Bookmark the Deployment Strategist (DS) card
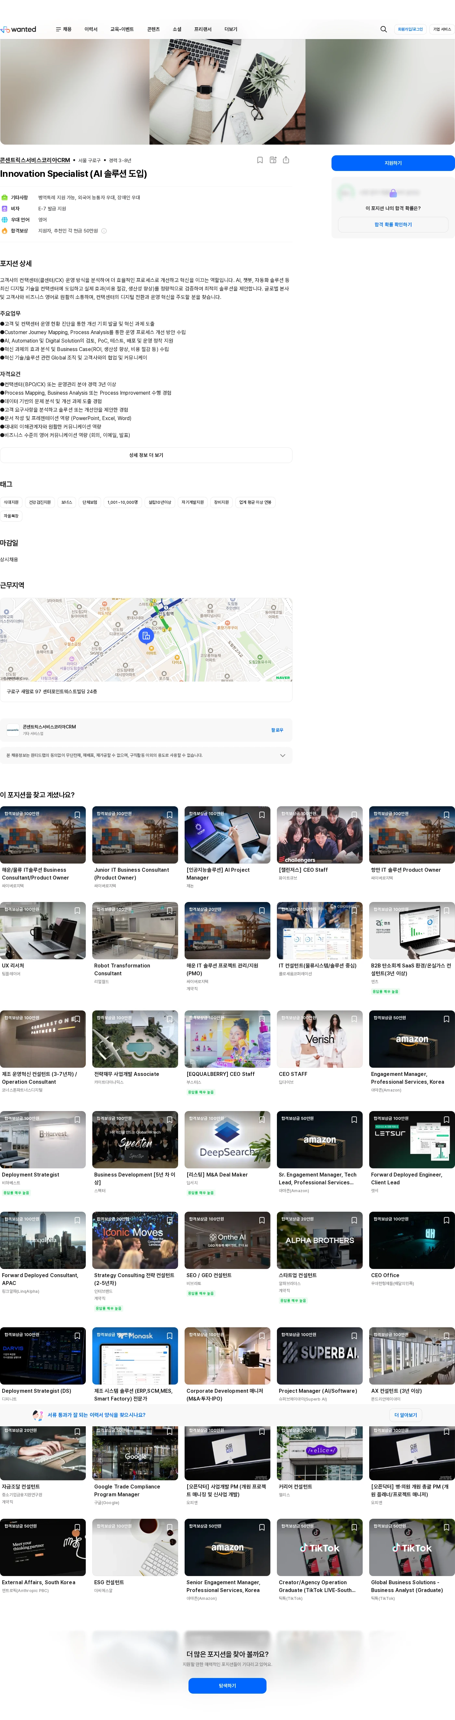This screenshot has width=455, height=1720. tap(77, 1336)
